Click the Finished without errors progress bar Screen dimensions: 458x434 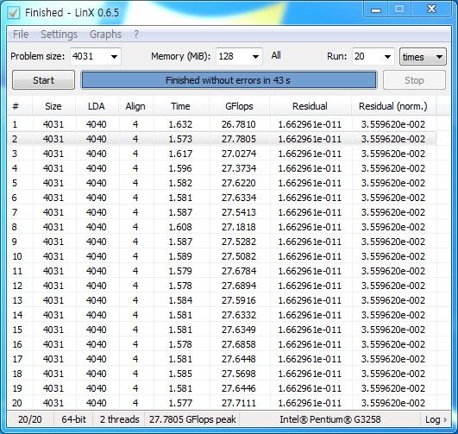[229, 80]
